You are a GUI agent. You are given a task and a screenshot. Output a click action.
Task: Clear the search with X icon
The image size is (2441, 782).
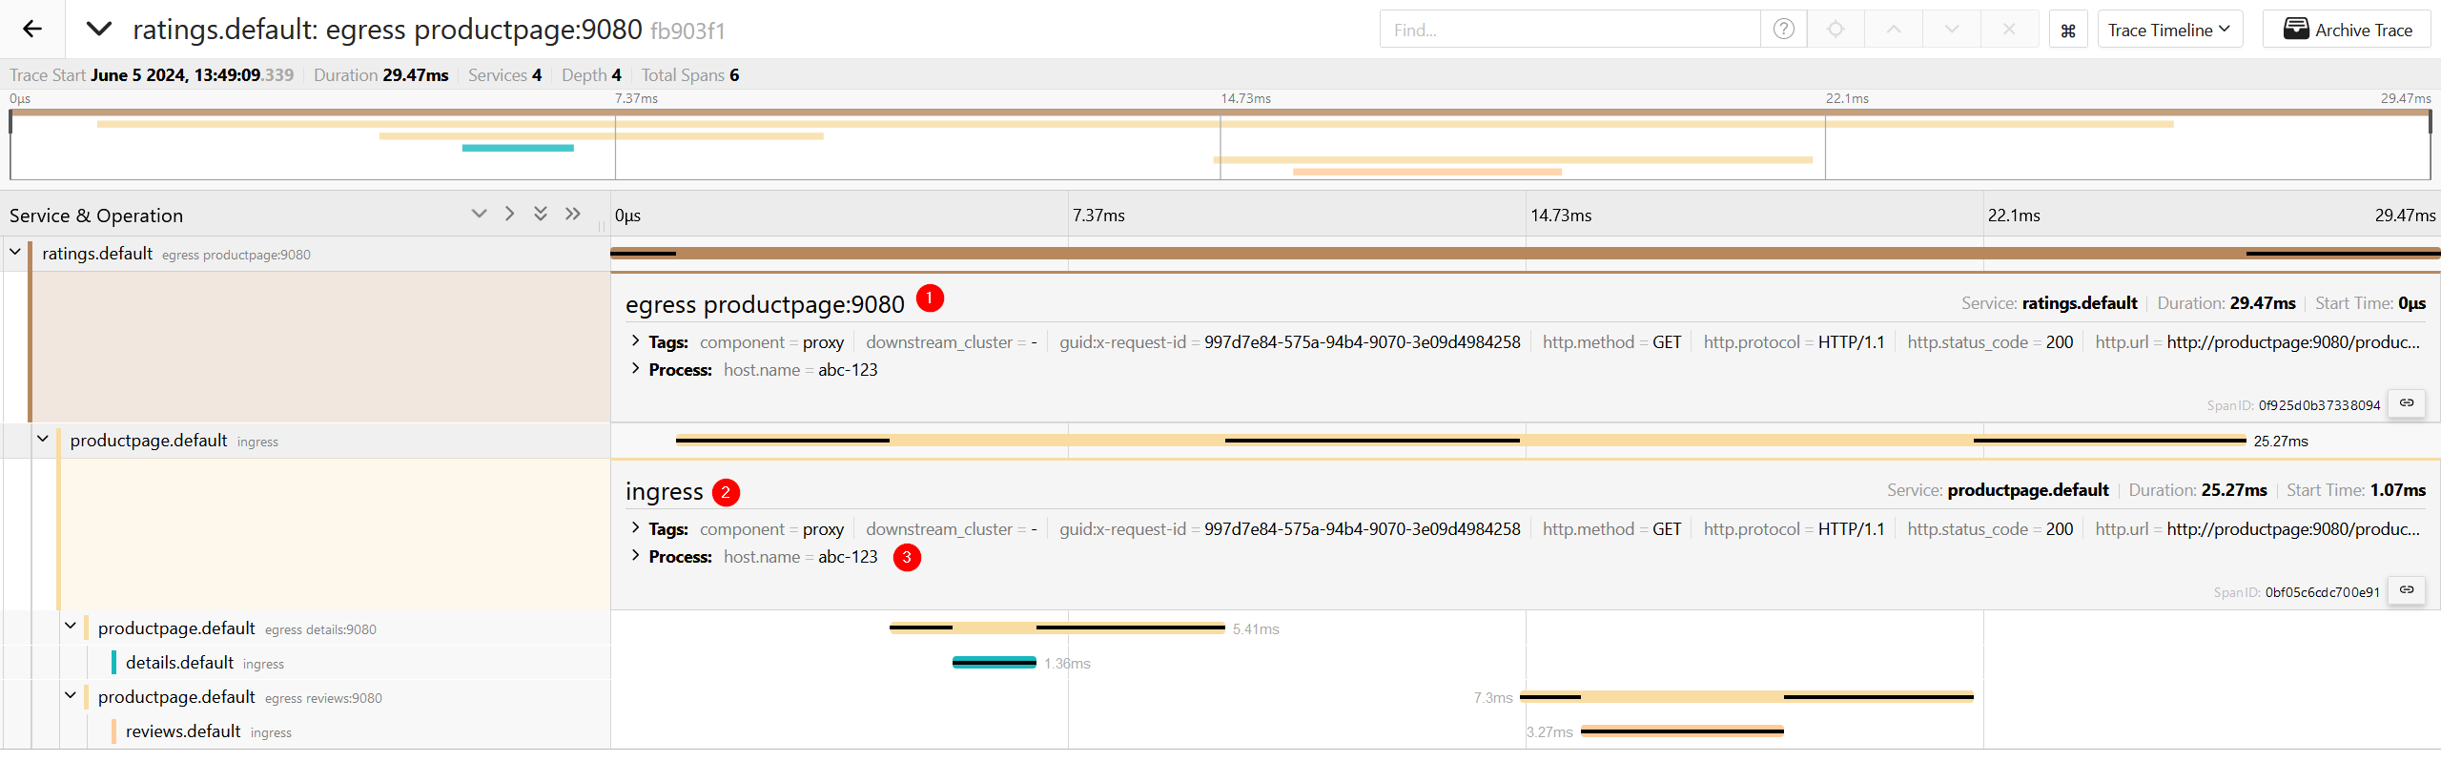(x=2009, y=30)
